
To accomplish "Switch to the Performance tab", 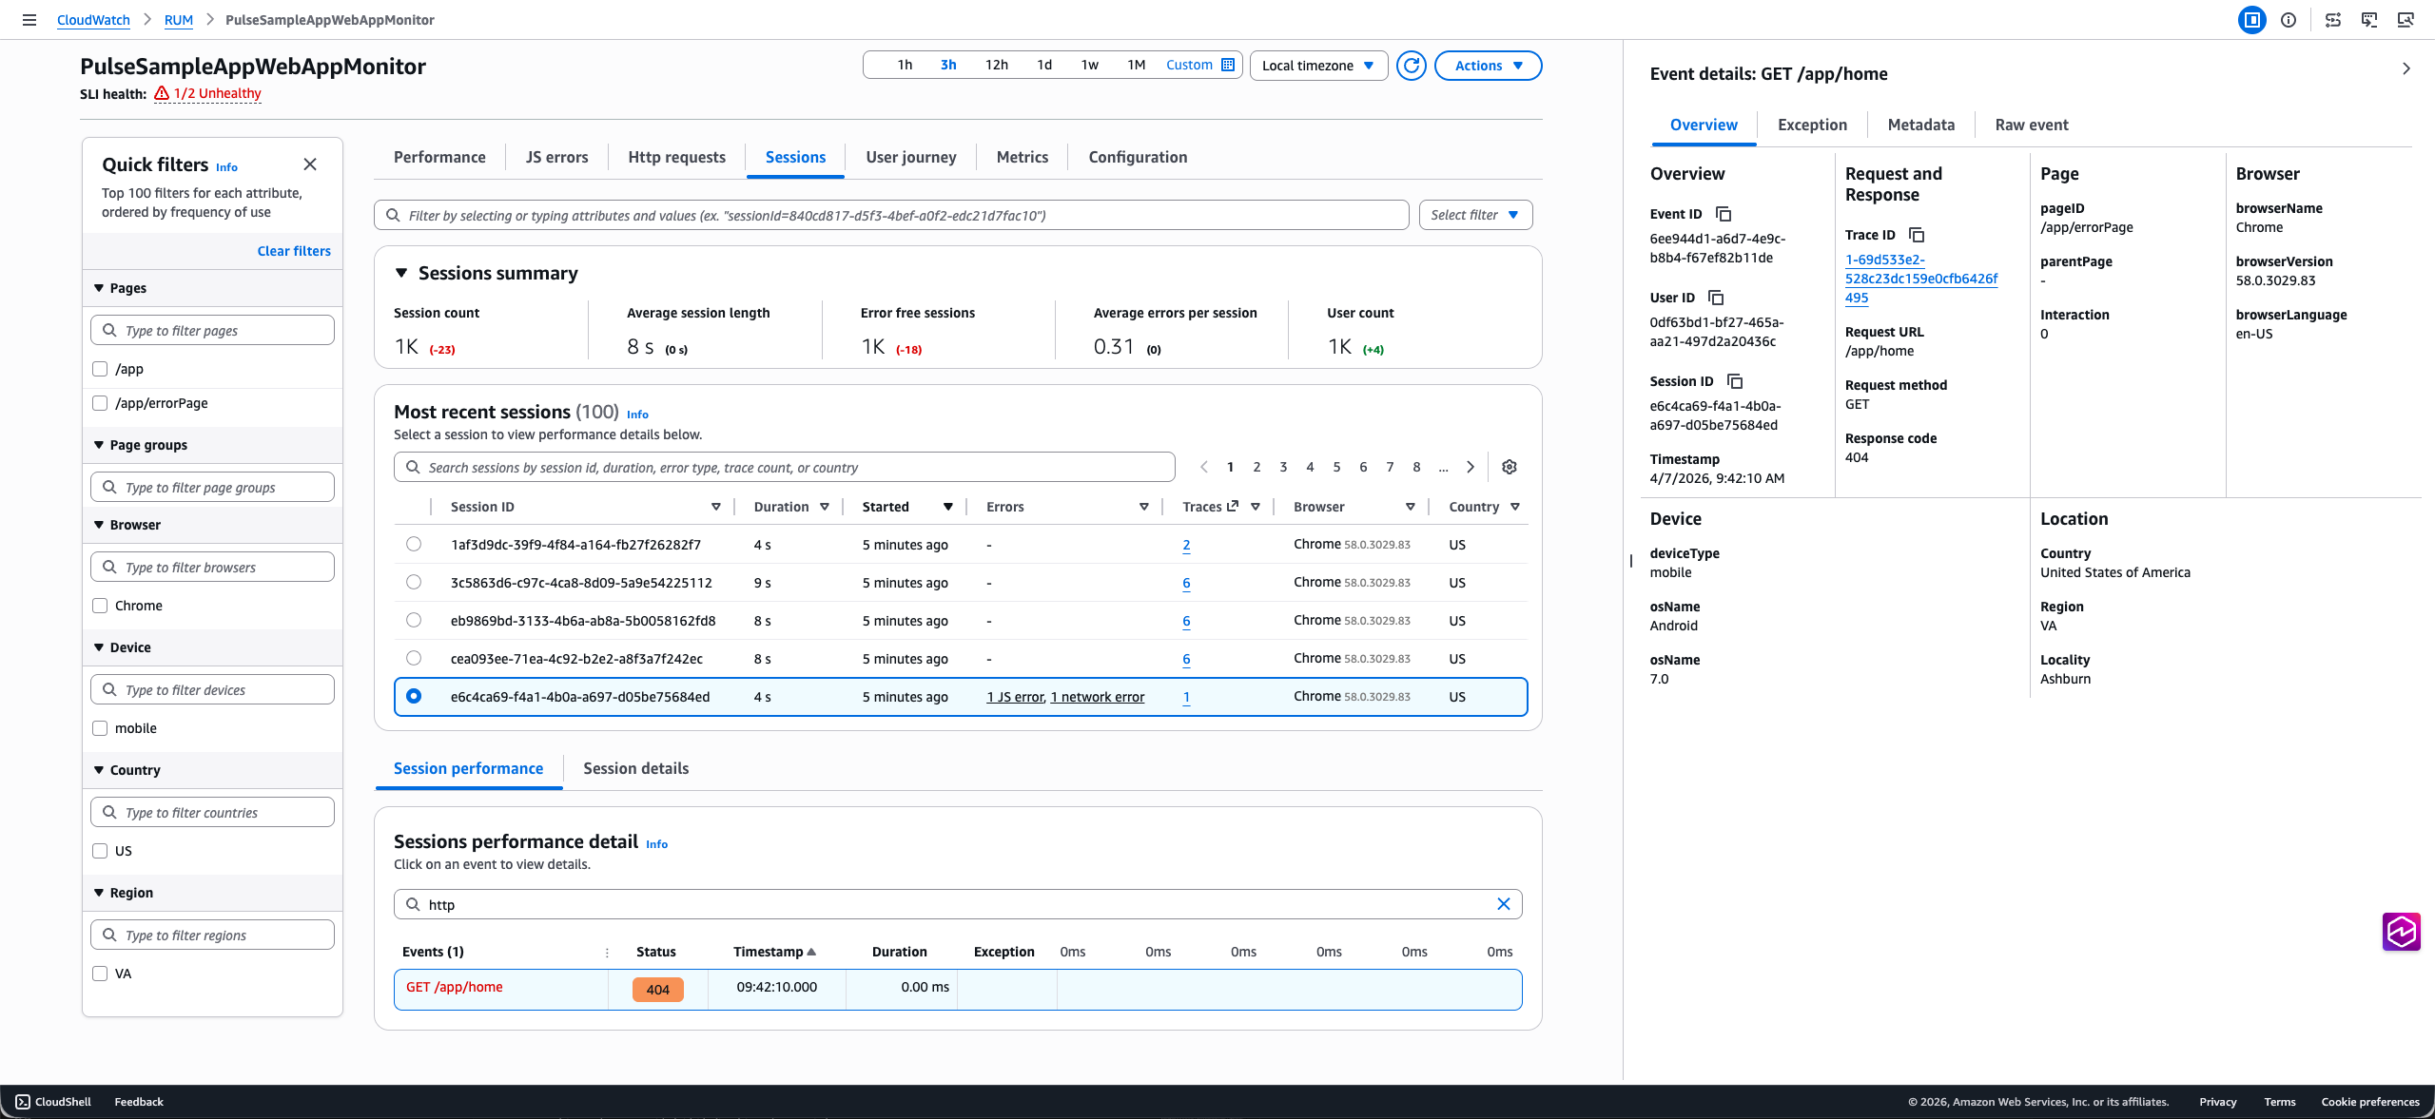I will [439, 157].
